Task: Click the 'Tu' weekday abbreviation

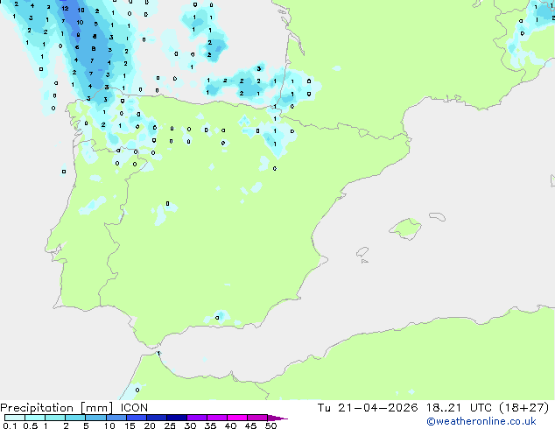Action: coord(324,408)
